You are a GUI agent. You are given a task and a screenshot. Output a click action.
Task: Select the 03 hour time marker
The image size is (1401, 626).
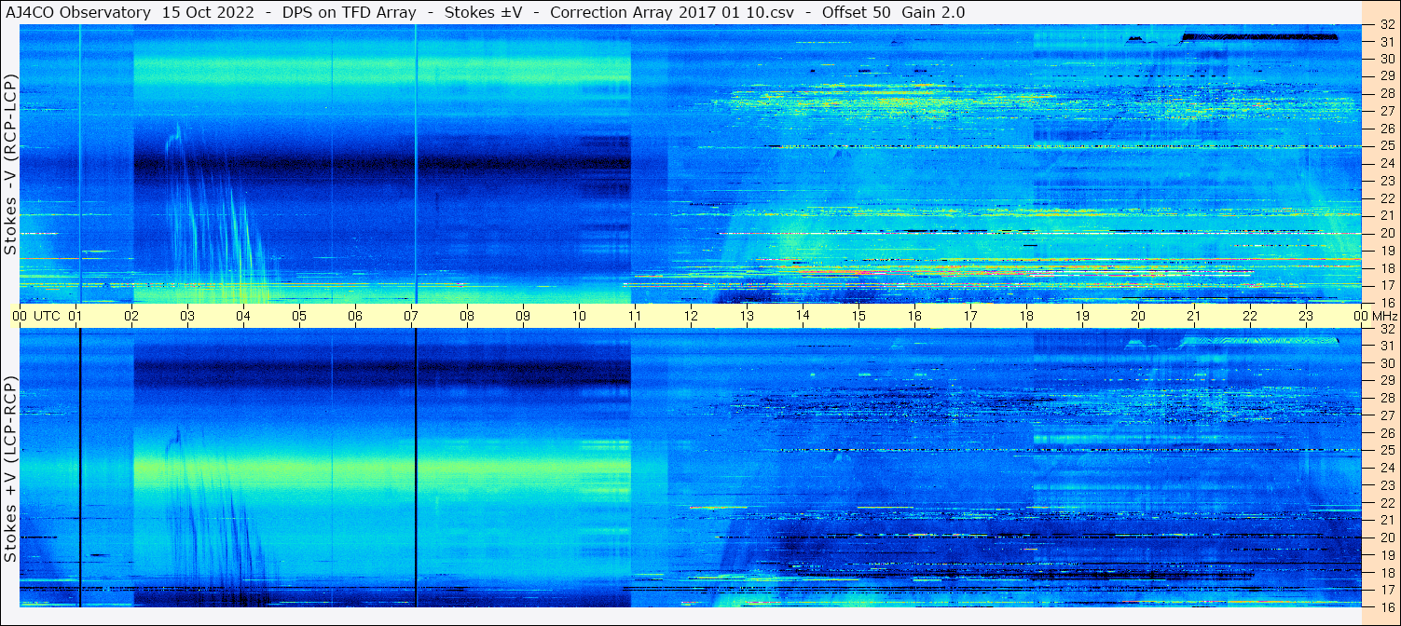[187, 316]
